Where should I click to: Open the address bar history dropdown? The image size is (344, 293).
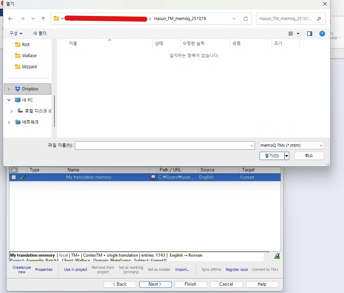pos(234,19)
